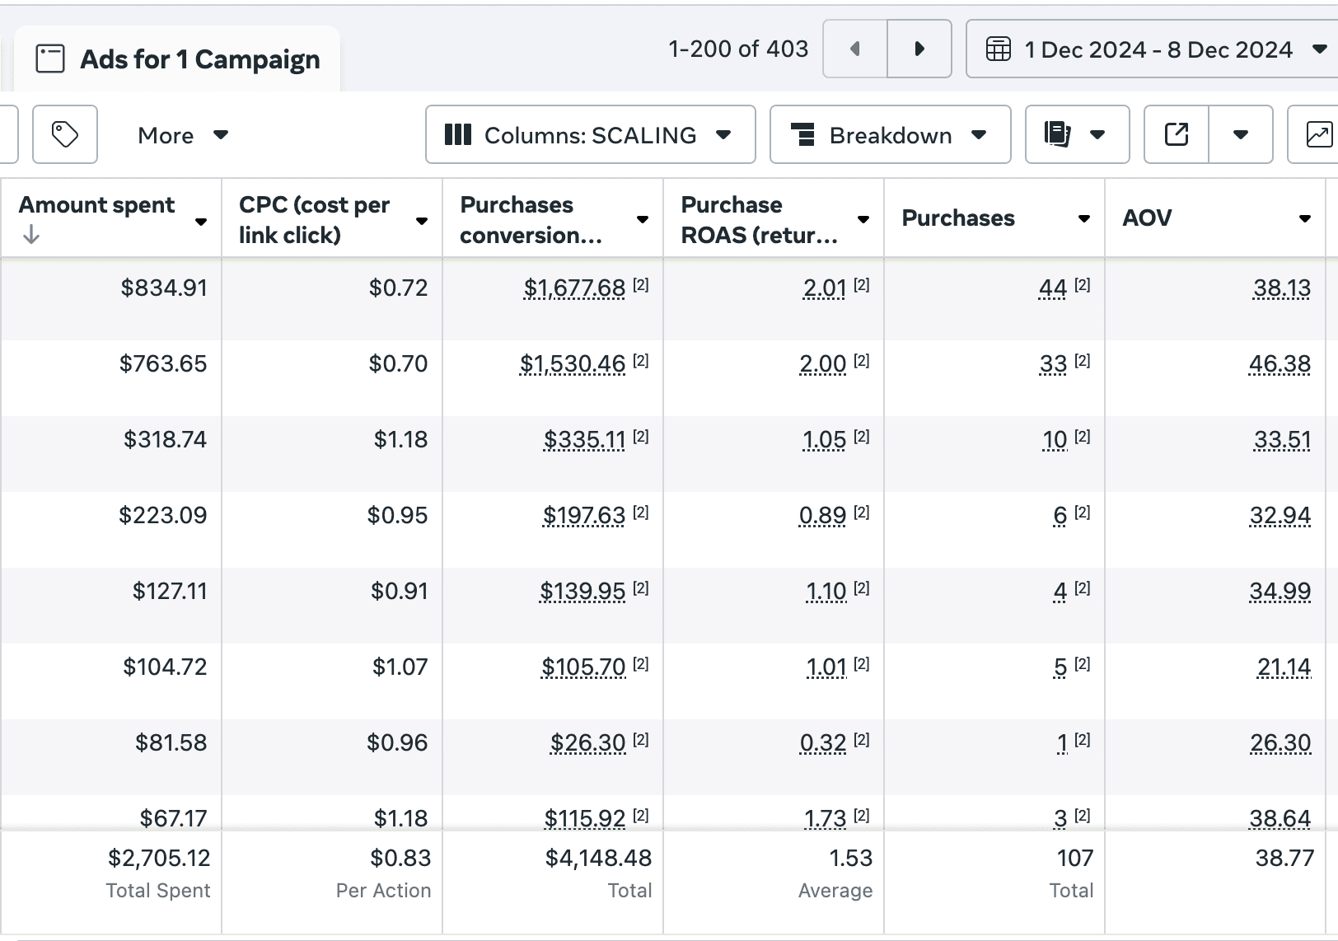Screen dimensions: 1338x941
Task: Expand the More menu
Action: point(183,135)
